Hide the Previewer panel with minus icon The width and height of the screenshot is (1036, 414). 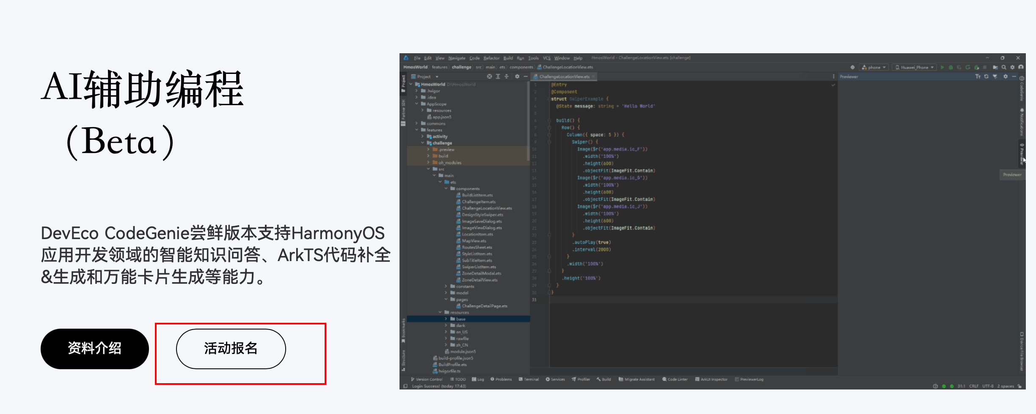1014,76
